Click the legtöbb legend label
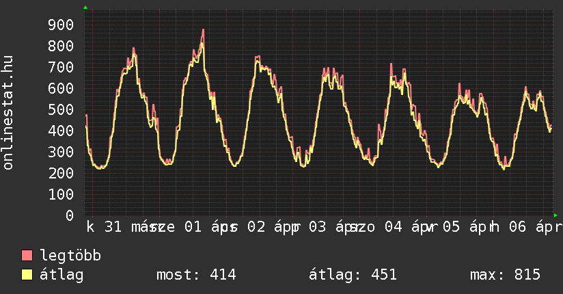The height and width of the screenshot is (294, 563). (71, 256)
